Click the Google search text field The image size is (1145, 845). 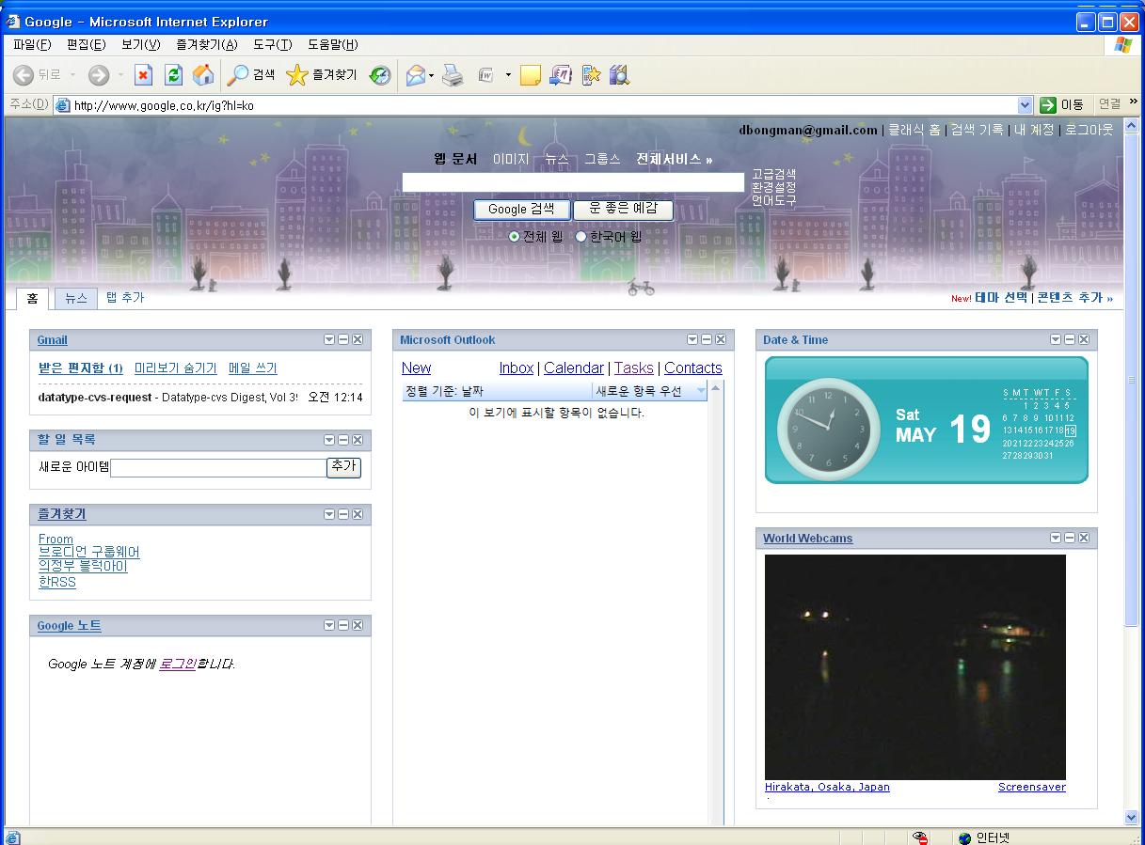point(573,182)
